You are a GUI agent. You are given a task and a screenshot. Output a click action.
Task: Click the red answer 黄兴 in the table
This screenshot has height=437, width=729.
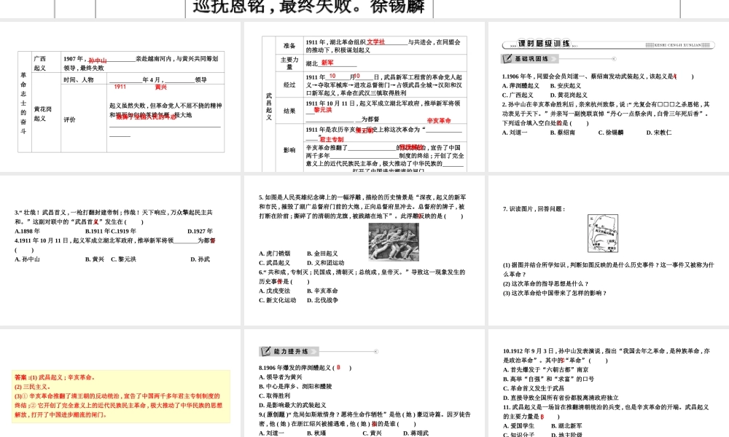pyautogui.click(x=161, y=87)
